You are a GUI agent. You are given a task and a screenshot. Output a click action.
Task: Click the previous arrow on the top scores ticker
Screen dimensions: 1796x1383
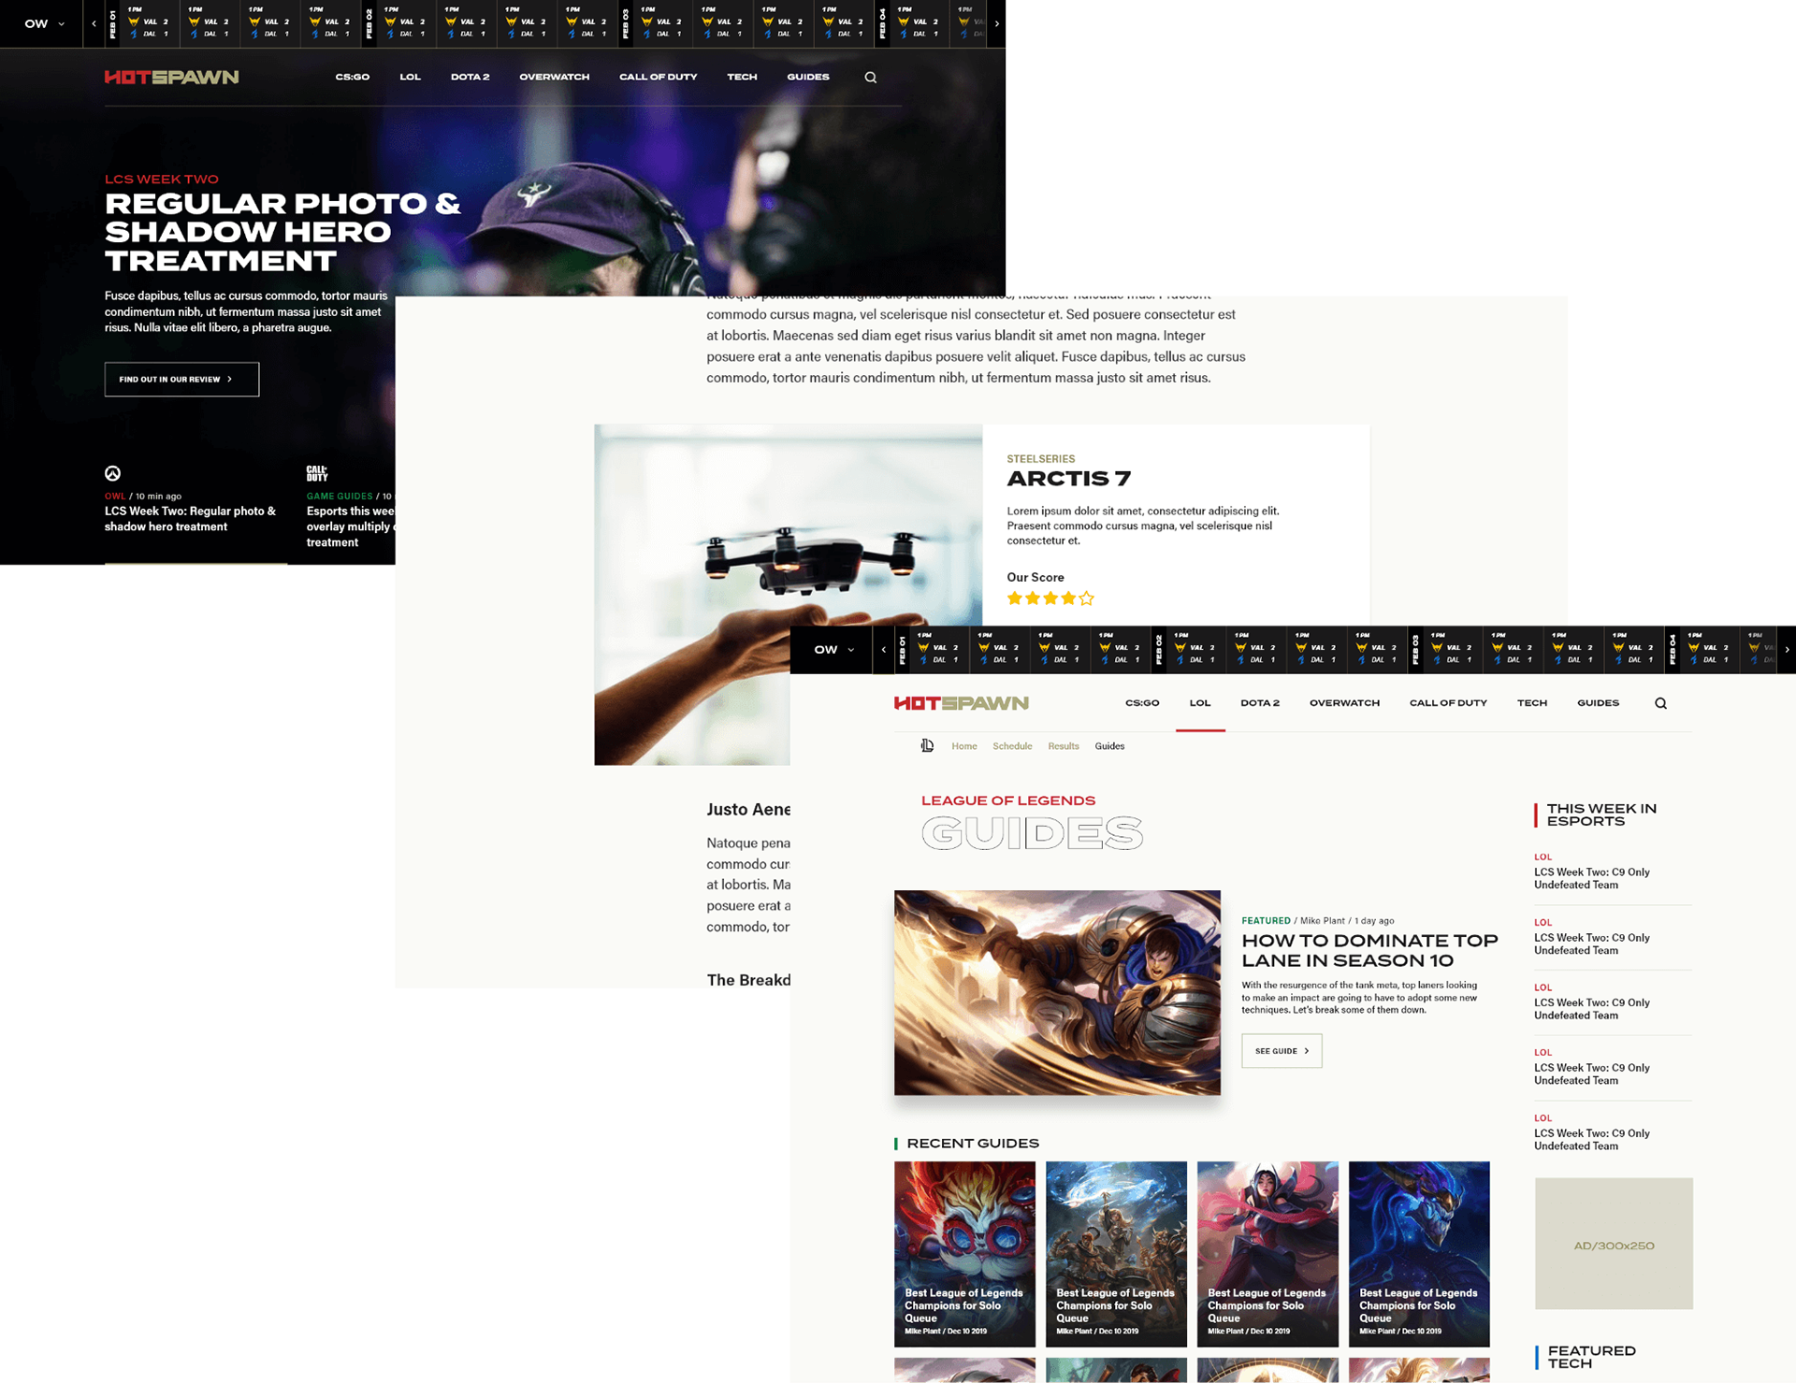pos(94,23)
